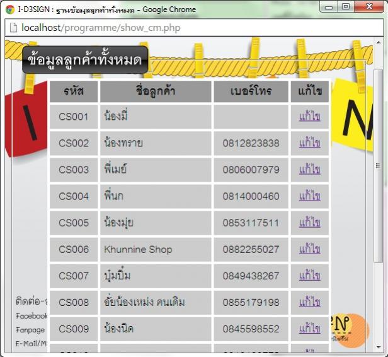
Task: Click the vertical scrollbar thumb
Action: click(x=378, y=165)
